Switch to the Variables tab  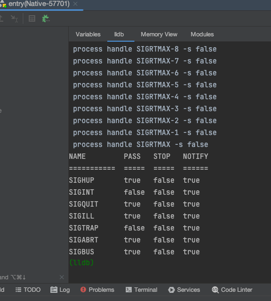[x=88, y=34]
